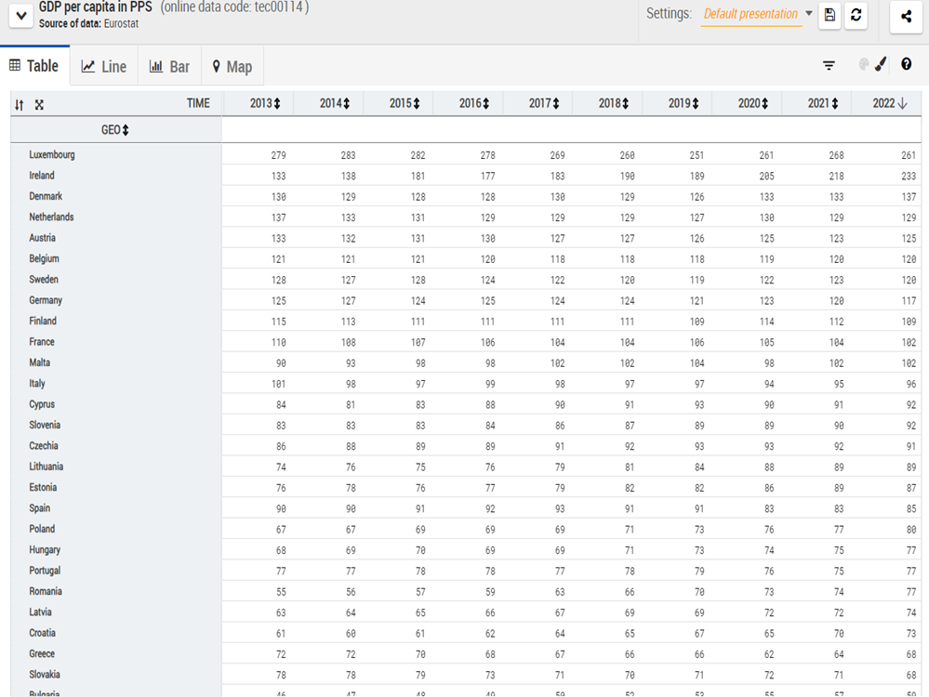The height and width of the screenshot is (697, 929).
Task: Click the save settings floppy disk icon
Action: tap(829, 15)
